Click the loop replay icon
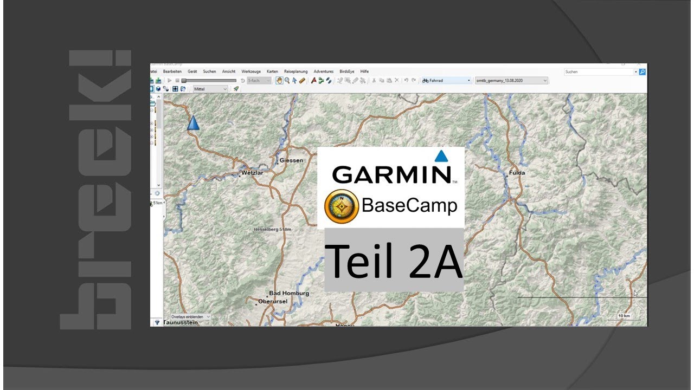694x390 pixels. tap(243, 81)
